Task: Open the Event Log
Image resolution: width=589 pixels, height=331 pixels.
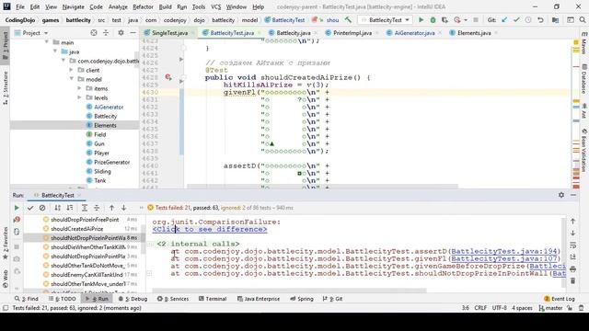Action: tap(560, 299)
